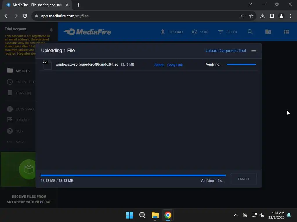Open the Windows notification bell

(x=289, y=215)
